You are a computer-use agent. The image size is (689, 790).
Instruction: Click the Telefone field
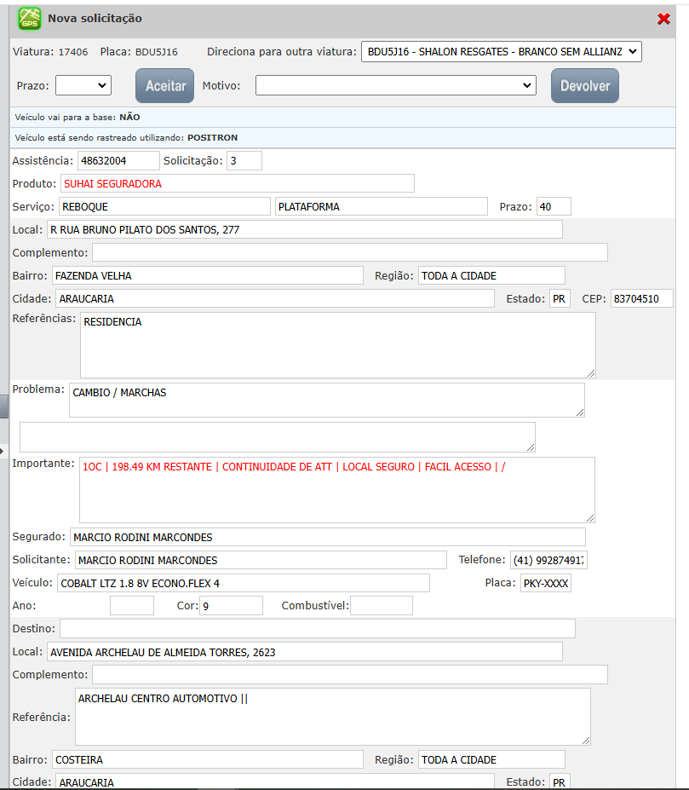[x=549, y=560]
